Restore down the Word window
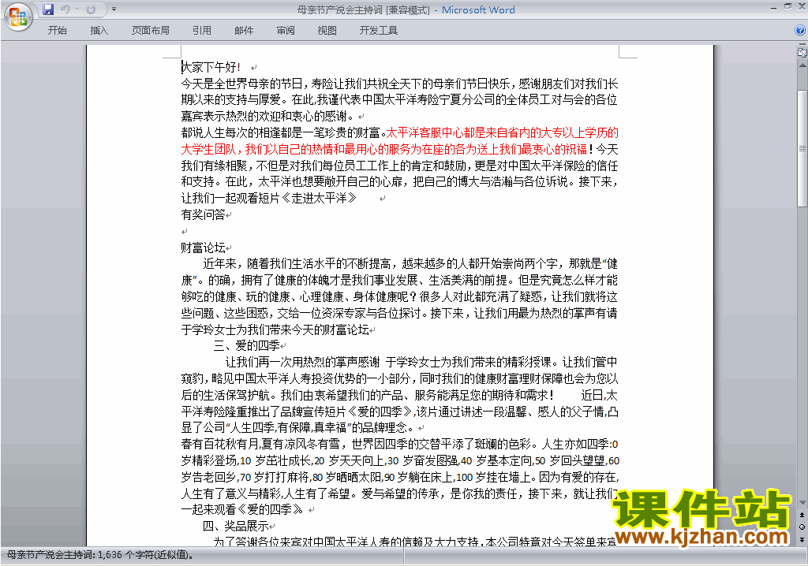The image size is (808, 566). [x=787, y=6]
